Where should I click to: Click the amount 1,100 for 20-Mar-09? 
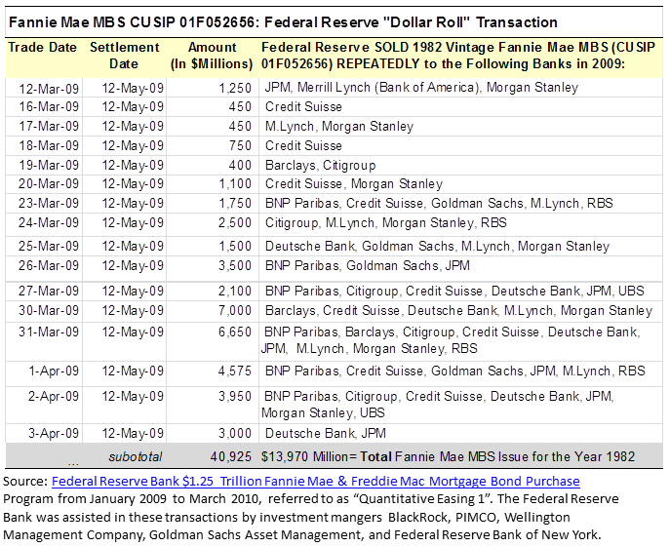pos(235,183)
